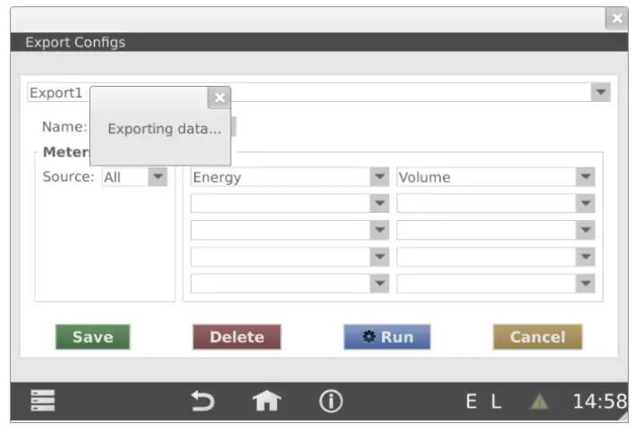
Task: Open the info icon in bottom bar
Action: [331, 402]
